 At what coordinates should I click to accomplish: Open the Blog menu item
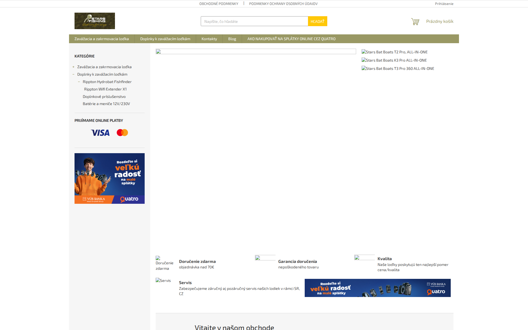[x=232, y=39]
